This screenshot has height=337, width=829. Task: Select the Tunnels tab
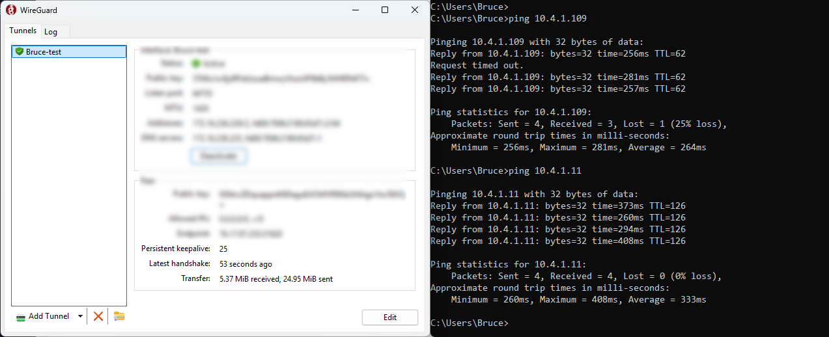(23, 31)
